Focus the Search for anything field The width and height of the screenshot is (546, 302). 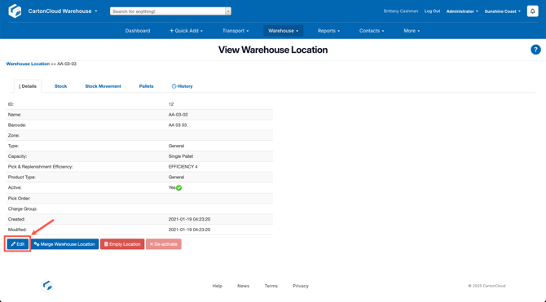168,11
